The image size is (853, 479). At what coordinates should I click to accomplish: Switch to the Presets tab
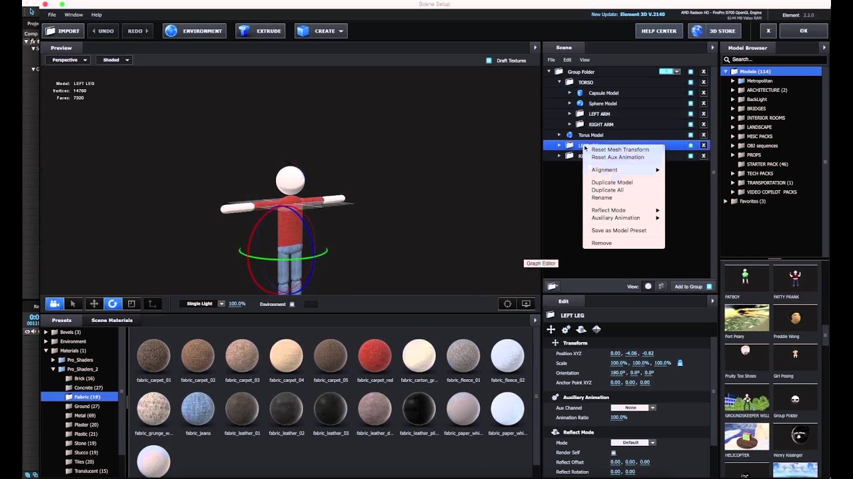pyautogui.click(x=61, y=320)
